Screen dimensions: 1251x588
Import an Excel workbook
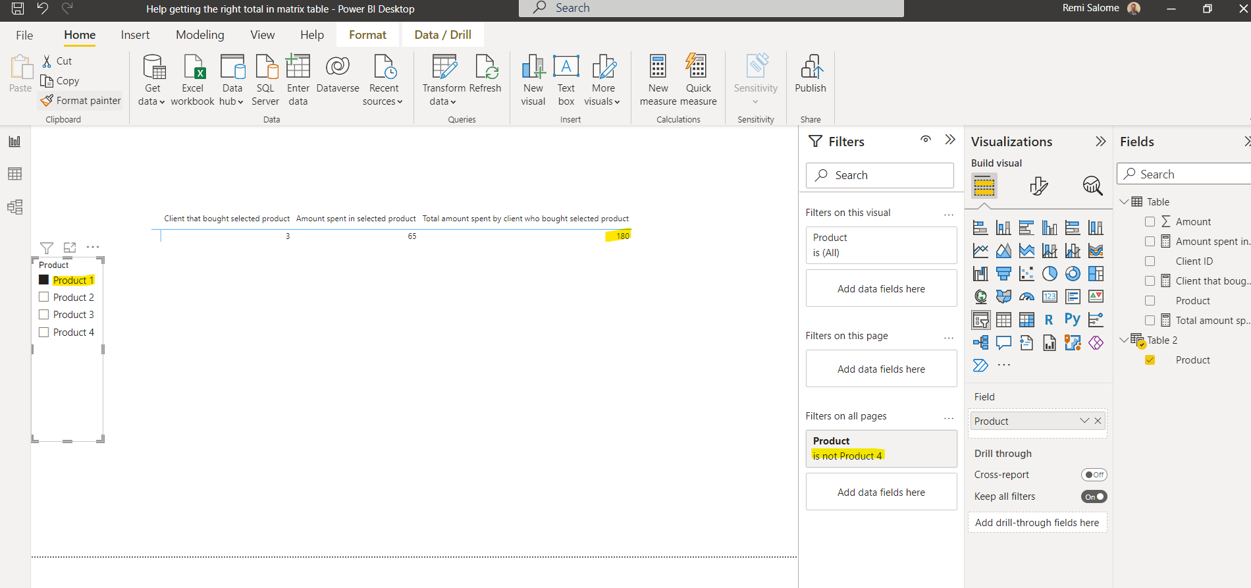pos(192,80)
